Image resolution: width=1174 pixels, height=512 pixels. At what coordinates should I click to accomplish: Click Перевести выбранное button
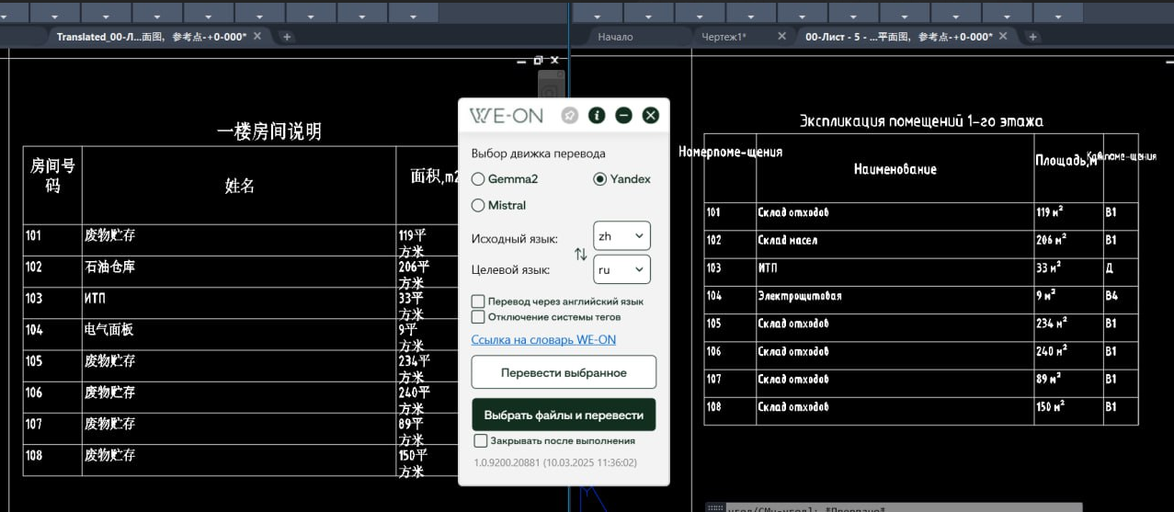coord(564,372)
